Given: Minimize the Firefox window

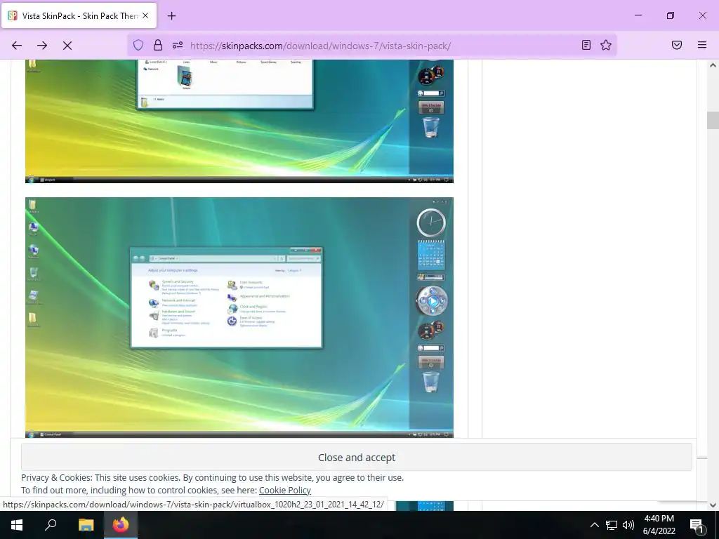Looking at the screenshot, I should click(x=638, y=15).
